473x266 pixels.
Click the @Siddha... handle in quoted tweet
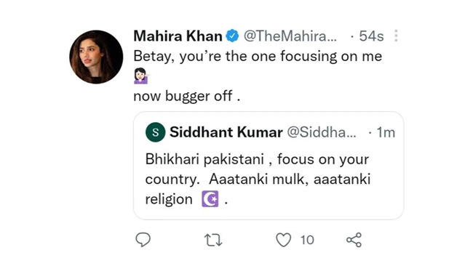321,132
